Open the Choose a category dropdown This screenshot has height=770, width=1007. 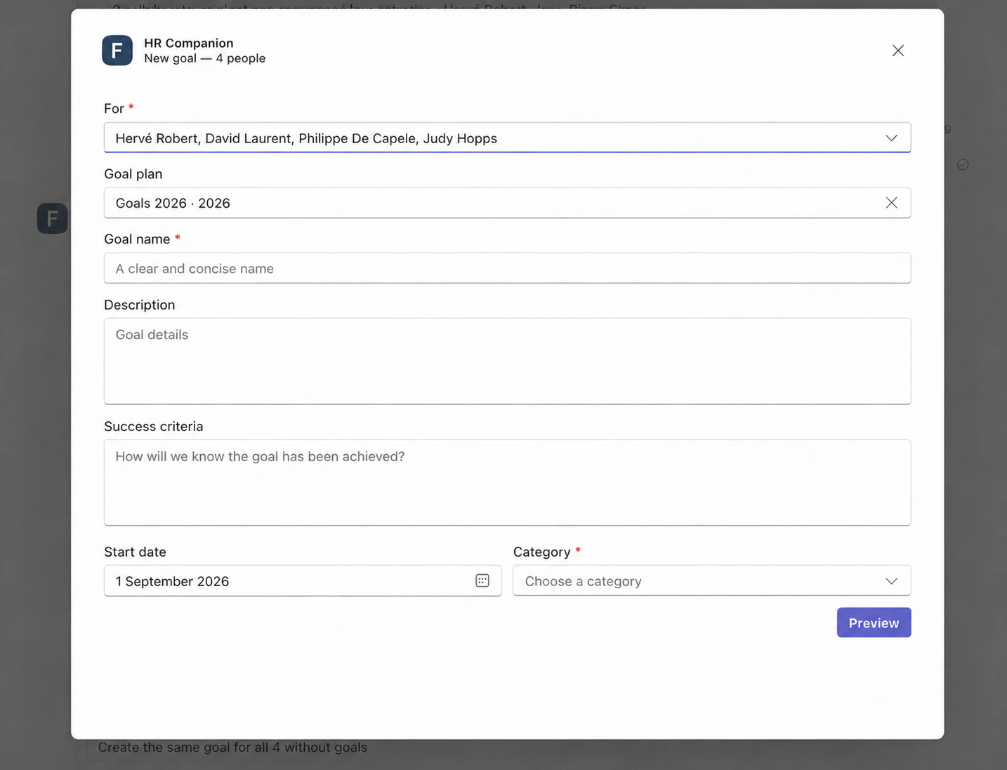click(712, 580)
